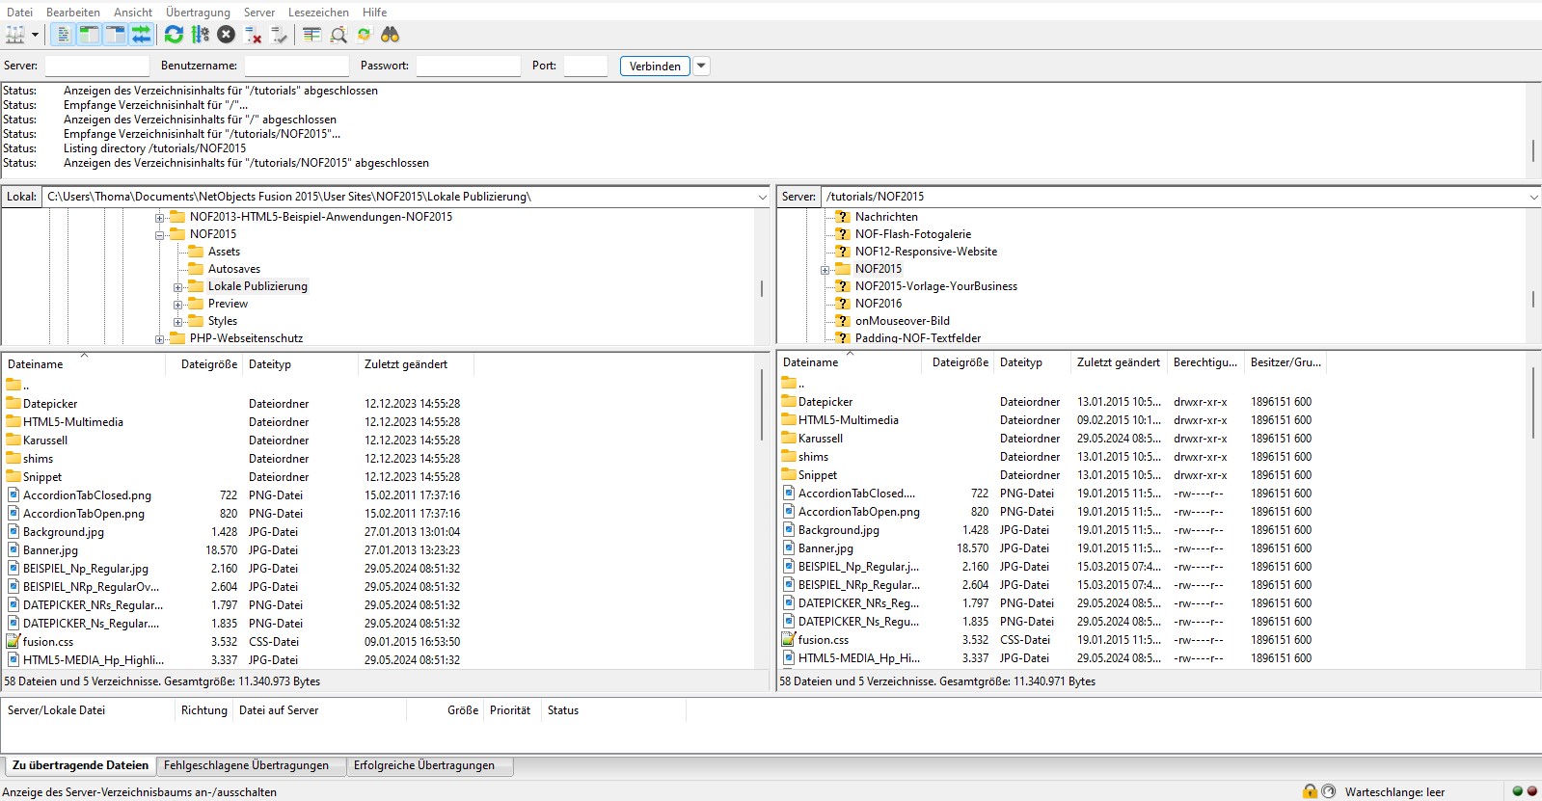Click the refresh file lists icon

click(x=174, y=35)
